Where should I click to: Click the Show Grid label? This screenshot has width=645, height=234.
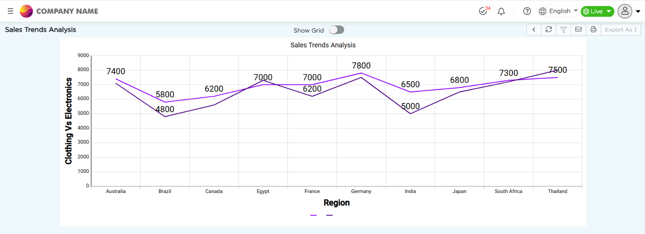[308, 30]
